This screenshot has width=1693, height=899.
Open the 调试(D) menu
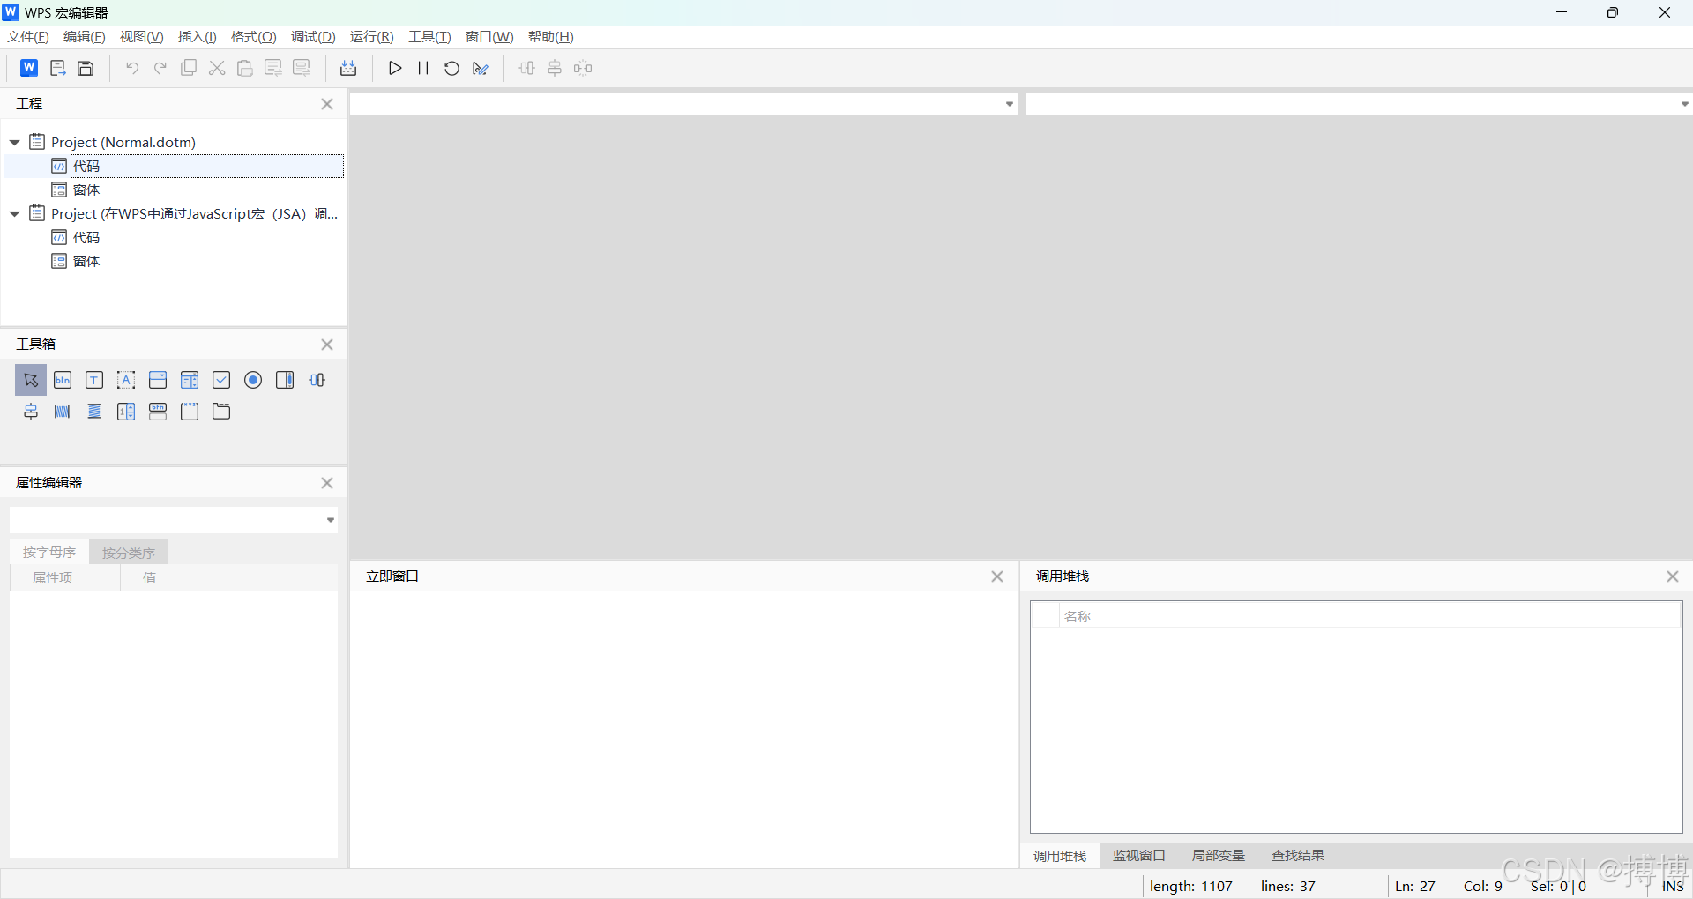click(x=314, y=37)
